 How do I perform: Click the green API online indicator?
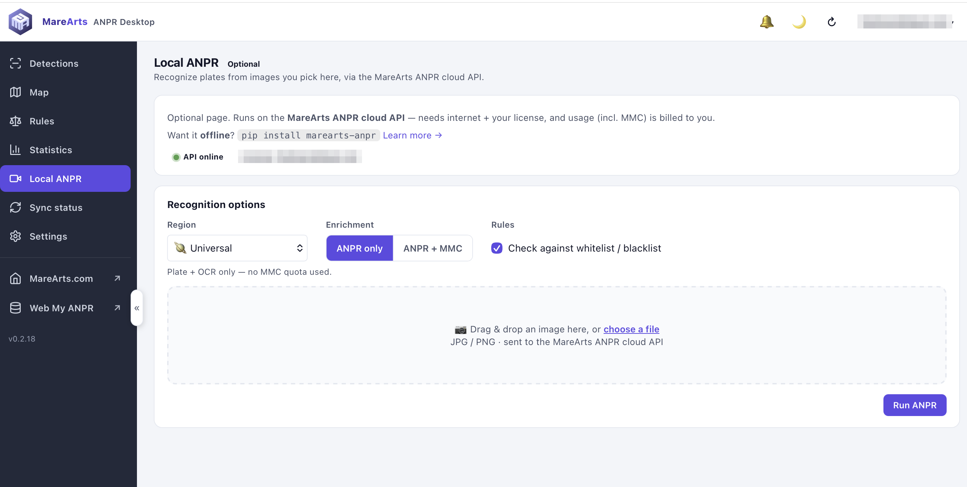176,157
